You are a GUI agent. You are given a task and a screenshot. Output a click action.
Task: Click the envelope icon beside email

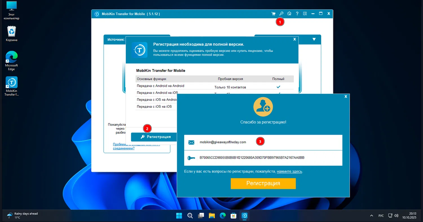click(x=191, y=143)
